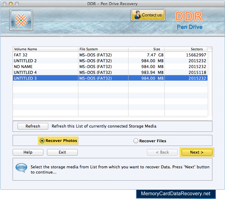The image size is (225, 199).
Task: Go to the next step with Next >
Action: pyautogui.click(x=197, y=152)
